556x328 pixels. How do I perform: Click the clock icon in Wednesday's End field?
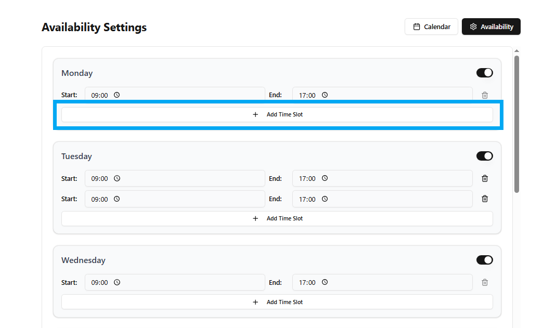pos(325,282)
